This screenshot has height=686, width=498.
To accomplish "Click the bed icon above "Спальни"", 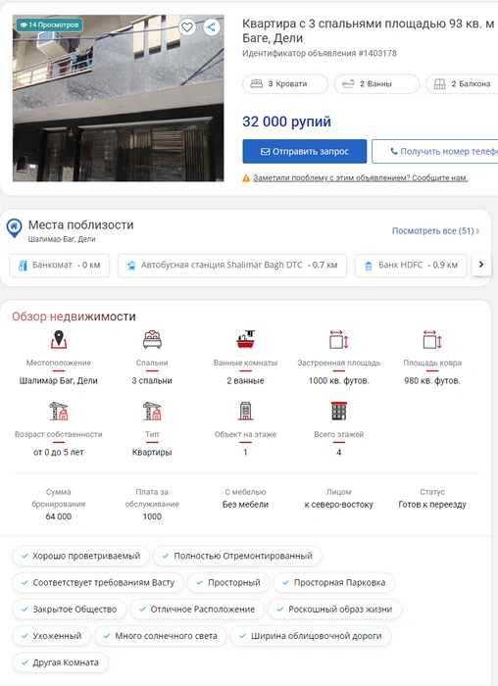I will (152, 339).
